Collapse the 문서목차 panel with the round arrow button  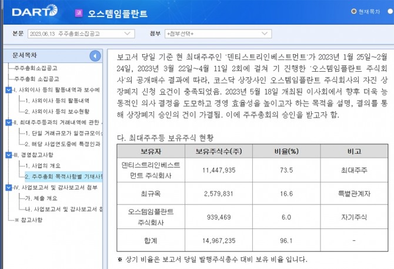pyautogui.click(x=95, y=56)
